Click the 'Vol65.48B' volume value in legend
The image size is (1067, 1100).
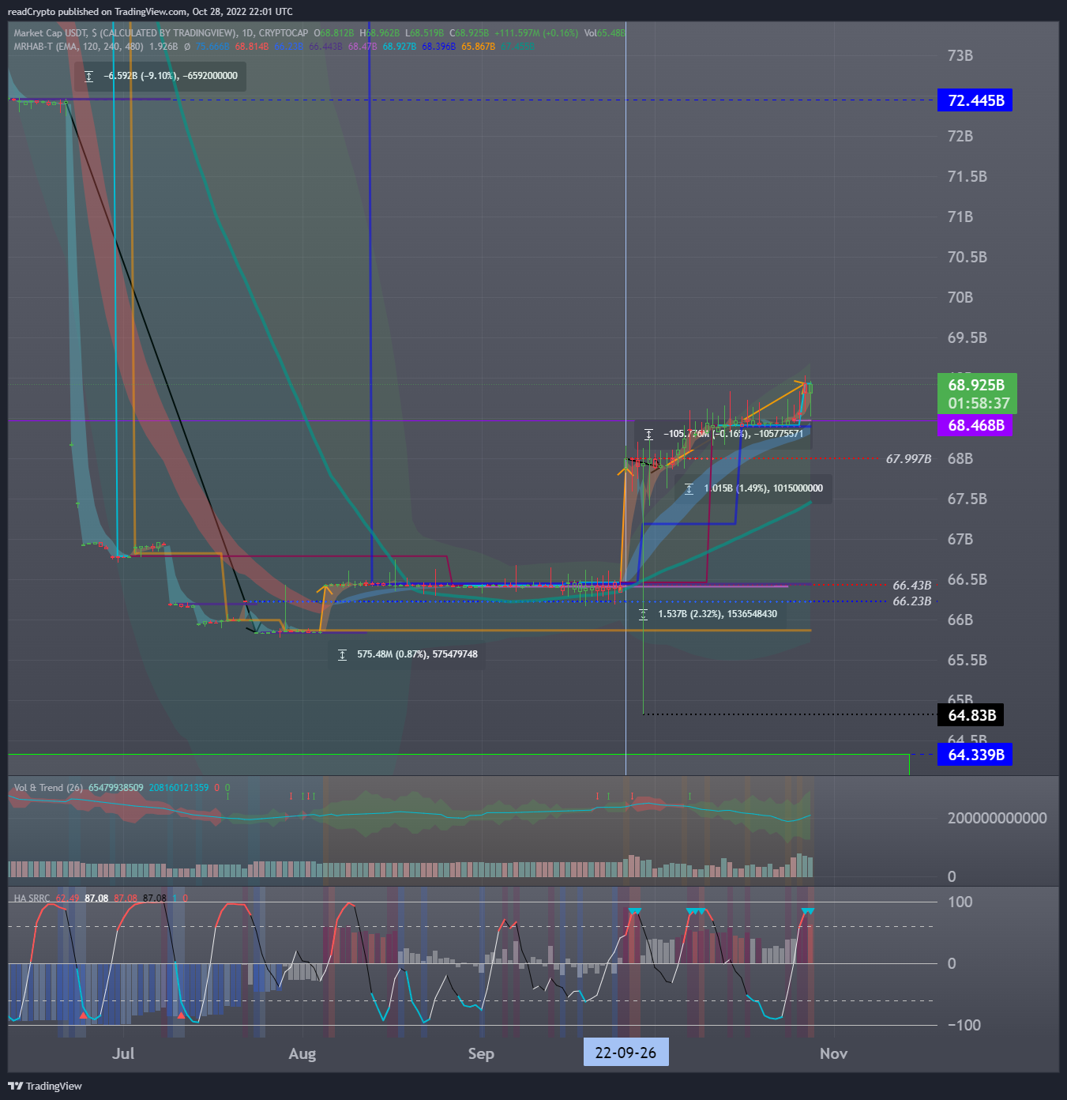(604, 33)
